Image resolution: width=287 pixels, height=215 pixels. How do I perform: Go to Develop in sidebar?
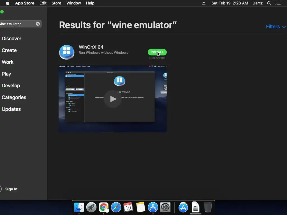11,86
